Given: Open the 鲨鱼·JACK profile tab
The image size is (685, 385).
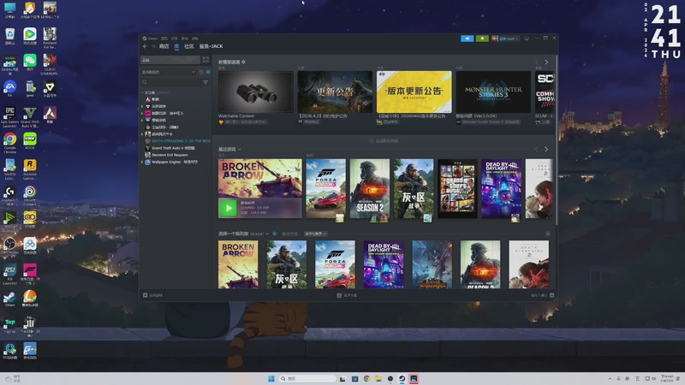Looking at the screenshot, I should coord(211,46).
